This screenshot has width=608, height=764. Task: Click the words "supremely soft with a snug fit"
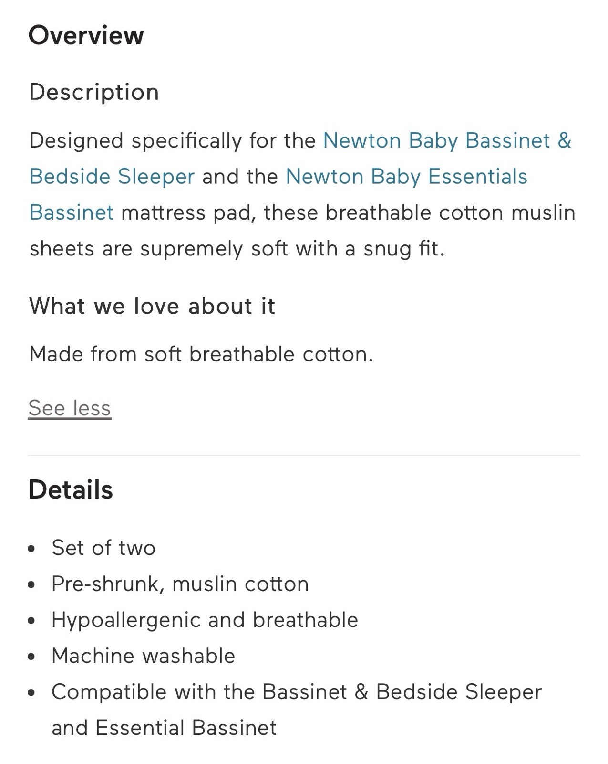[x=292, y=249]
